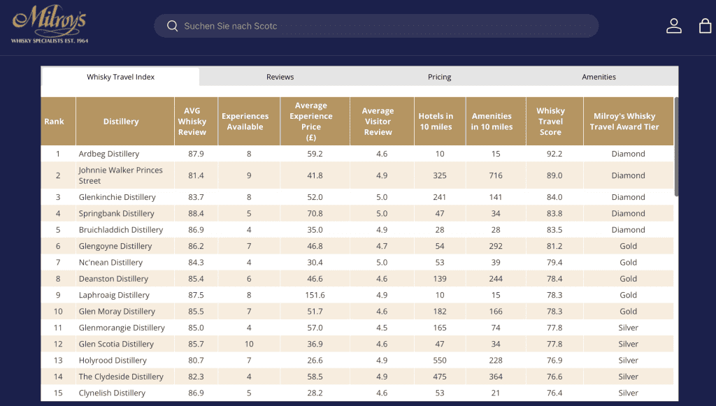Viewport: 716px width, 406px height.
Task: Open the Pricing tab
Action: pyautogui.click(x=439, y=77)
